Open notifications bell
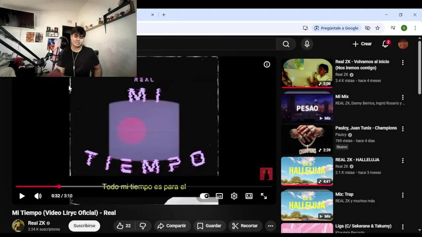 [x=385, y=44]
